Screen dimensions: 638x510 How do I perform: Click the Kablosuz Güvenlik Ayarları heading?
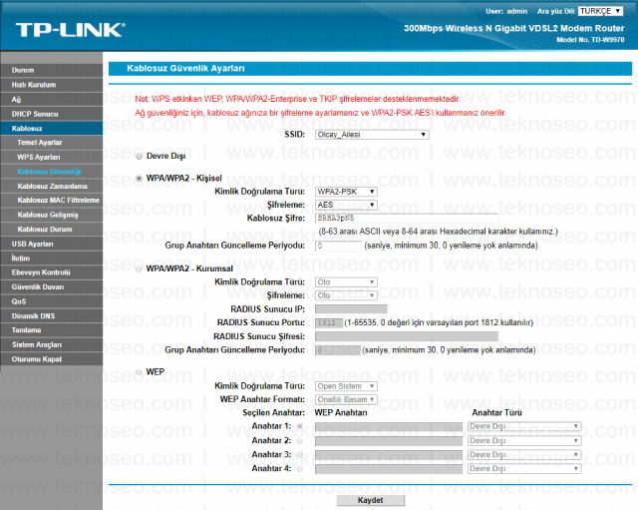point(186,69)
